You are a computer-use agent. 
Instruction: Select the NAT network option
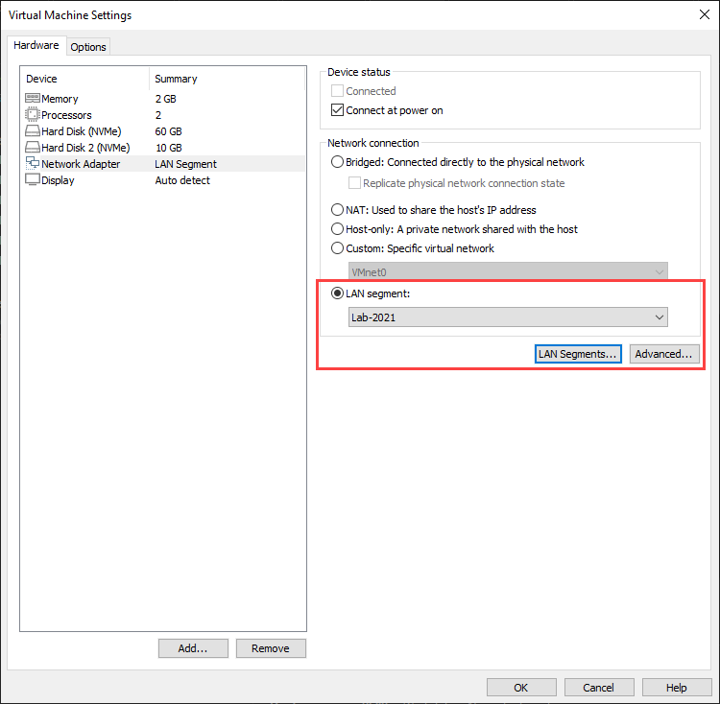337,210
